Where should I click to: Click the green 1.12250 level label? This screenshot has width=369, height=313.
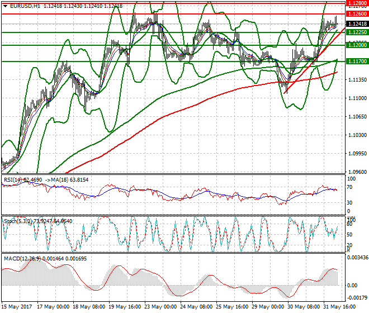point(357,32)
